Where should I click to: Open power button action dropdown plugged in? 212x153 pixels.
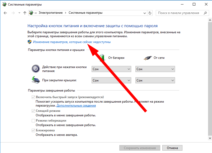(x=155, y=69)
